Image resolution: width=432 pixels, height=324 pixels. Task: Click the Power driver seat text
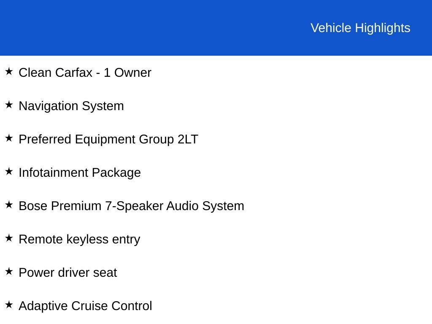(68, 273)
